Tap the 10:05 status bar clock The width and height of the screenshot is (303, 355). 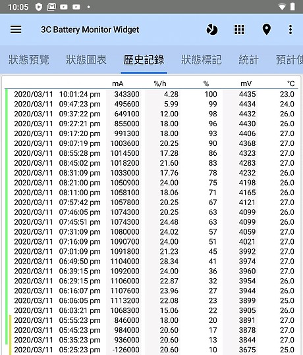pos(18,7)
